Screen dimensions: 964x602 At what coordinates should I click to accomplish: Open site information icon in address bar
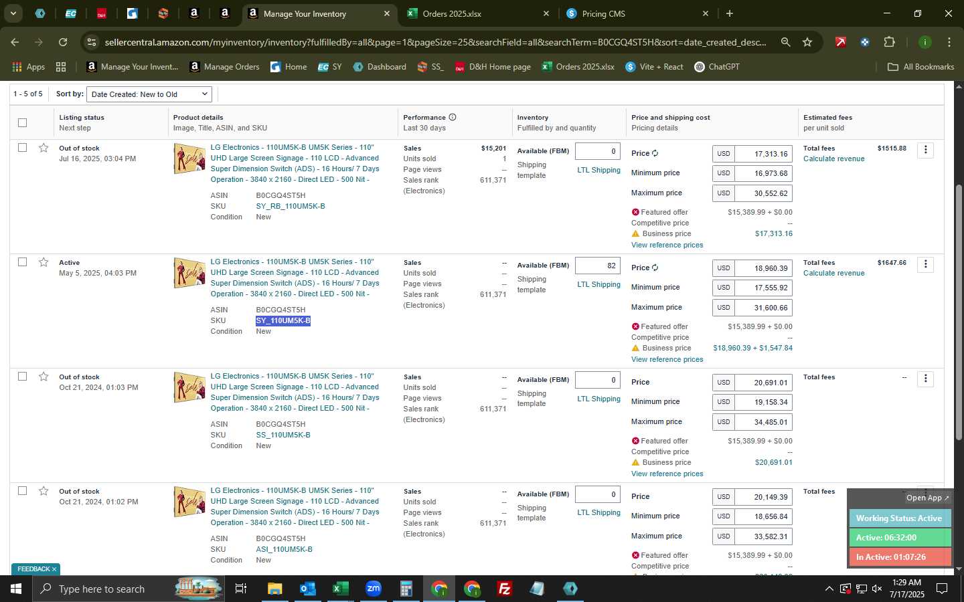pyautogui.click(x=92, y=42)
